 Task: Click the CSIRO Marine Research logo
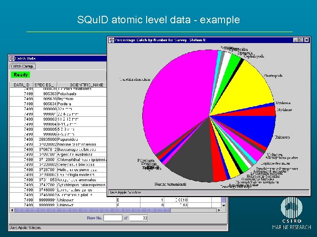coord(291,213)
